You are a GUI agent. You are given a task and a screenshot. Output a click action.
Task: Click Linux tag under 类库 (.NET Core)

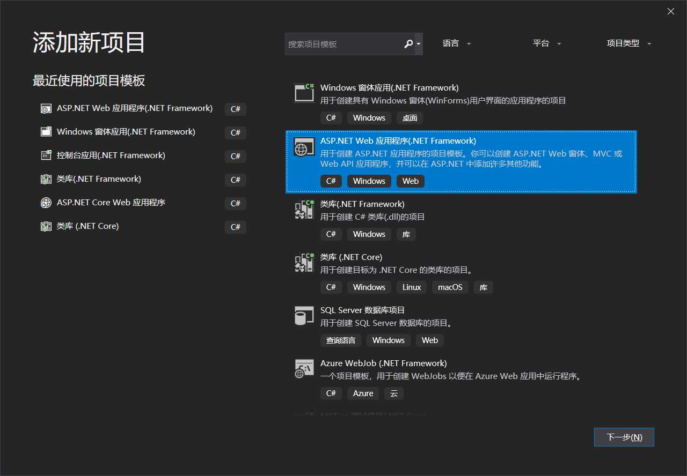point(412,287)
